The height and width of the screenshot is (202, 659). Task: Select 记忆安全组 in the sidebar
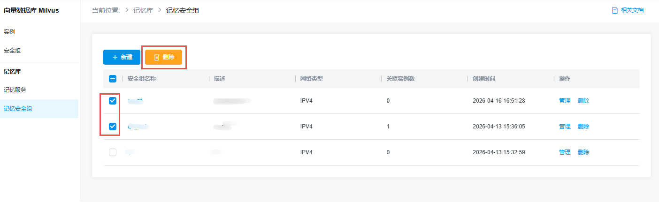coord(18,109)
